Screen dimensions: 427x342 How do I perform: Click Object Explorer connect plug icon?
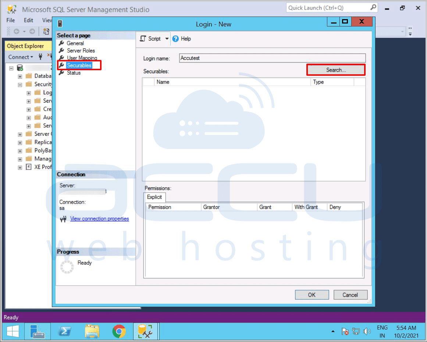click(40, 57)
